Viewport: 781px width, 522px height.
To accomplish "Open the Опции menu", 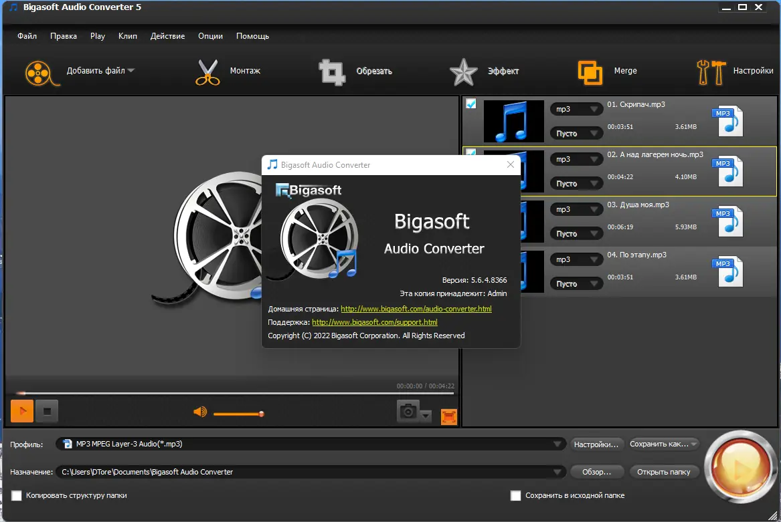I will [210, 36].
